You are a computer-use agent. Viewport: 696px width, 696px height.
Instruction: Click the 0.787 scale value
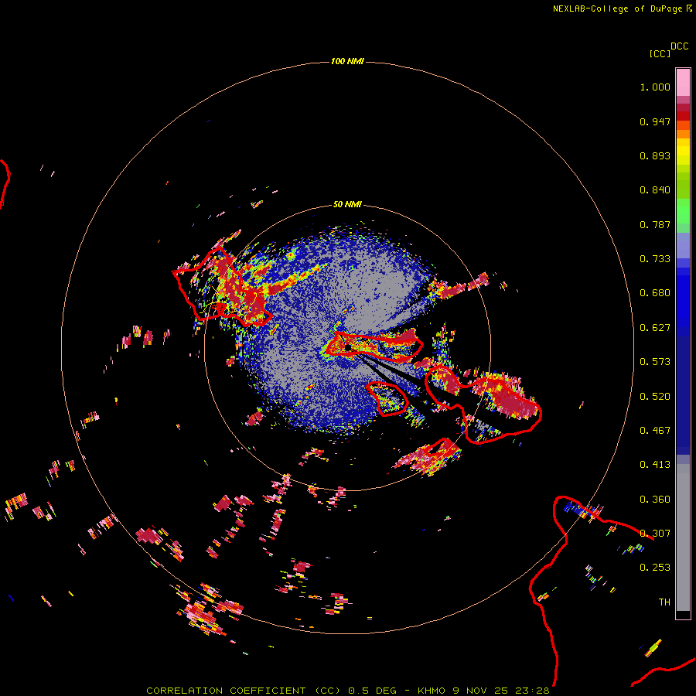[655, 224]
